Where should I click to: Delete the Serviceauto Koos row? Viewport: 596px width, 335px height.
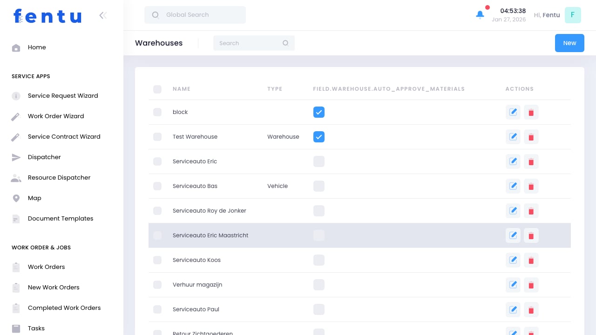coord(531,260)
